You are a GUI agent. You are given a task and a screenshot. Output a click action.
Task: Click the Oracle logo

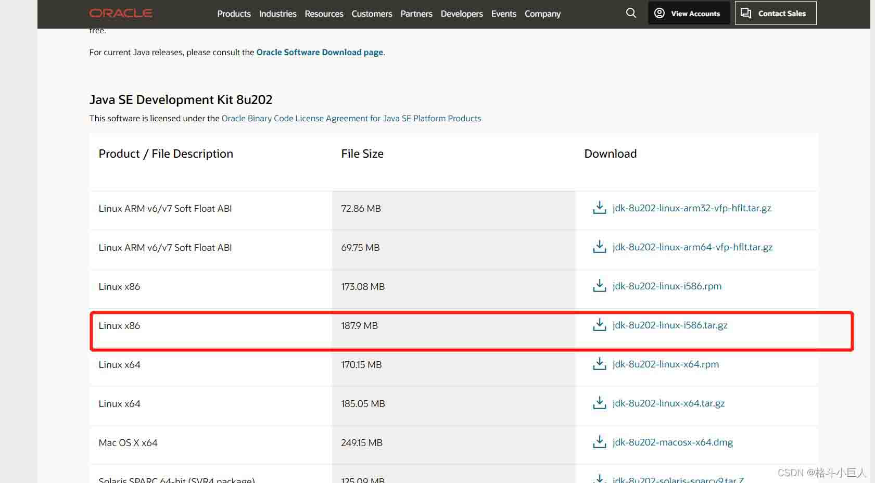pyautogui.click(x=121, y=13)
